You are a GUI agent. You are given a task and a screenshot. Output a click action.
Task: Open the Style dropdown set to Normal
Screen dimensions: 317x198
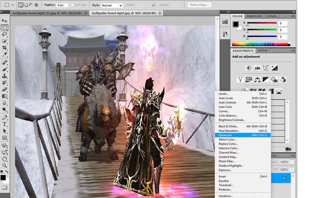click(x=112, y=5)
